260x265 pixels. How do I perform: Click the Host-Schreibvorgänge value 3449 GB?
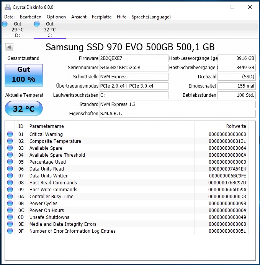(237, 68)
